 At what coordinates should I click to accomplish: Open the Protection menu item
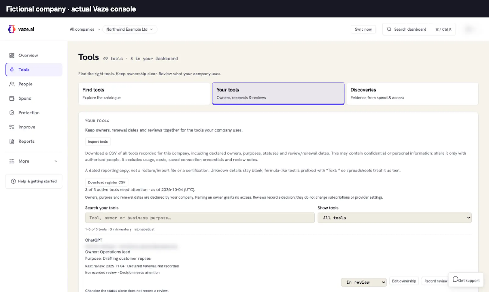coord(34,113)
